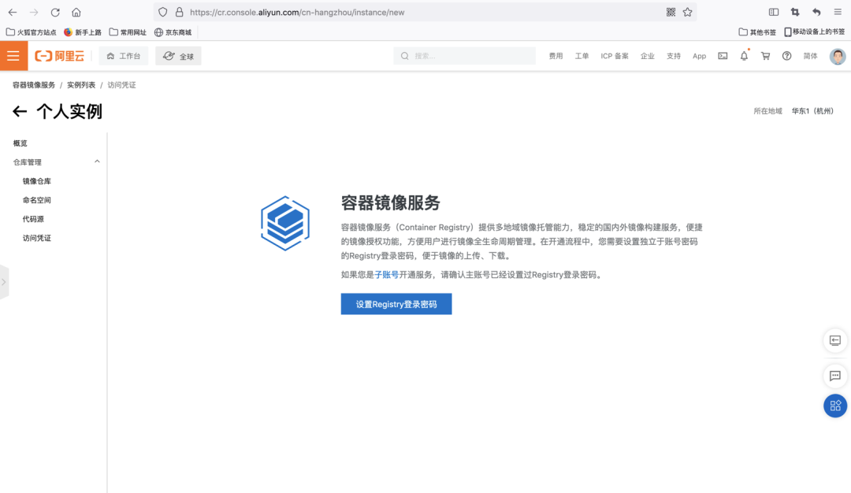Go back with the browser back arrow

[x=13, y=12]
